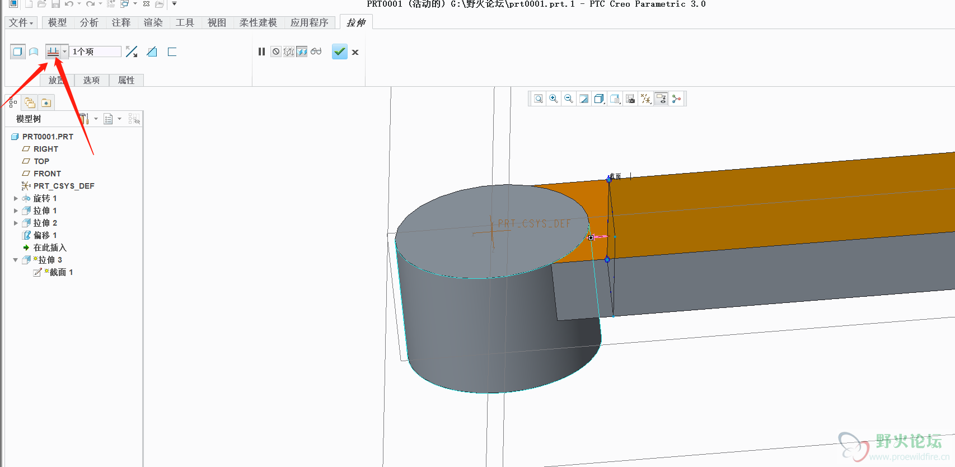This screenshot has height=467, width=955.
Task: Select the attached preview mode icon
Action: 302,52
